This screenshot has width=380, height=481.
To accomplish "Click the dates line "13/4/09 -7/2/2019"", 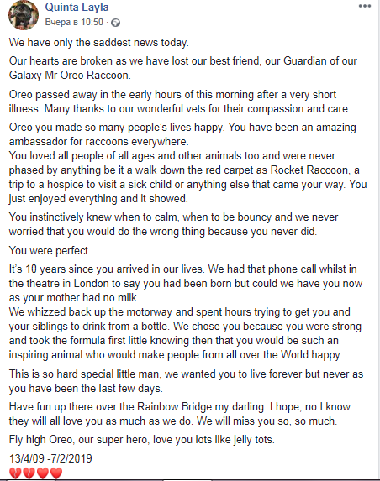I will click(x=50, y=458).
